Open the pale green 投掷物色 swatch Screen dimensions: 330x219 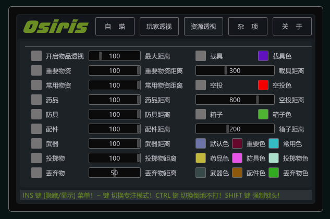pyautogui.click(x=274, y=158)
